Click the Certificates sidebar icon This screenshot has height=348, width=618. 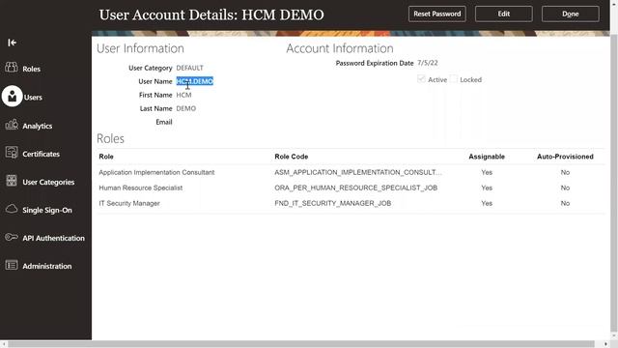(x=12, y=153)
